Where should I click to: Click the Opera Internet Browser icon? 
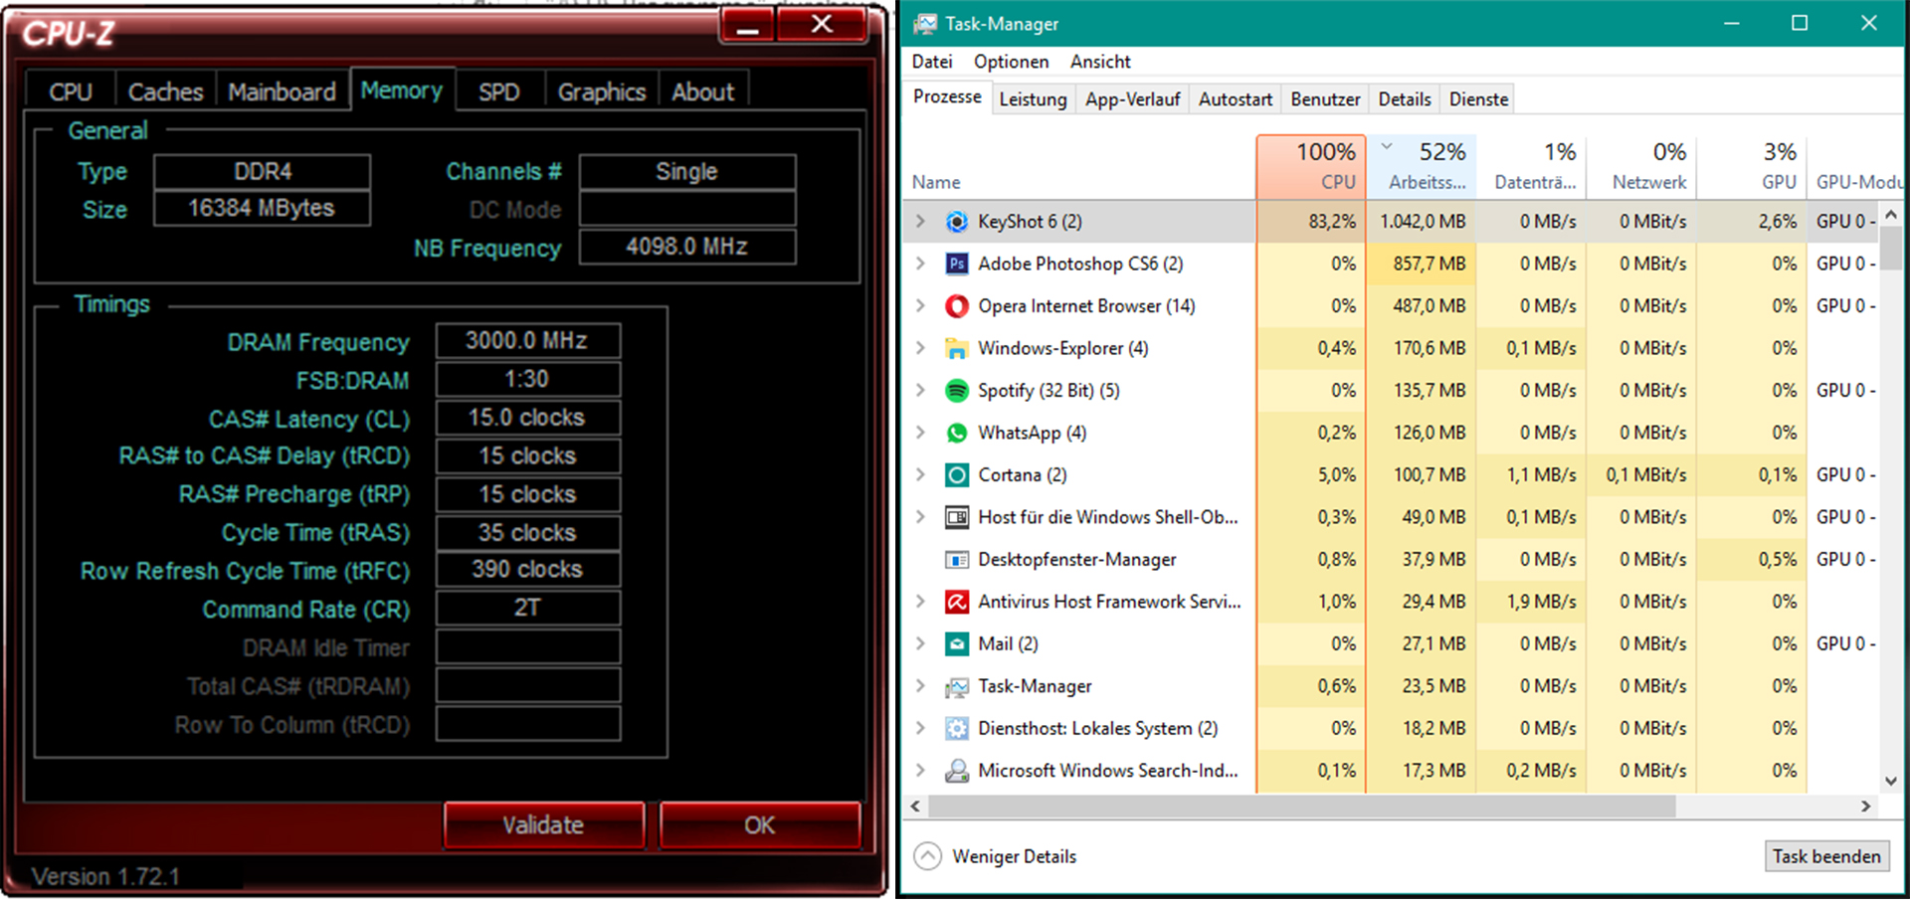click(956, 306)
